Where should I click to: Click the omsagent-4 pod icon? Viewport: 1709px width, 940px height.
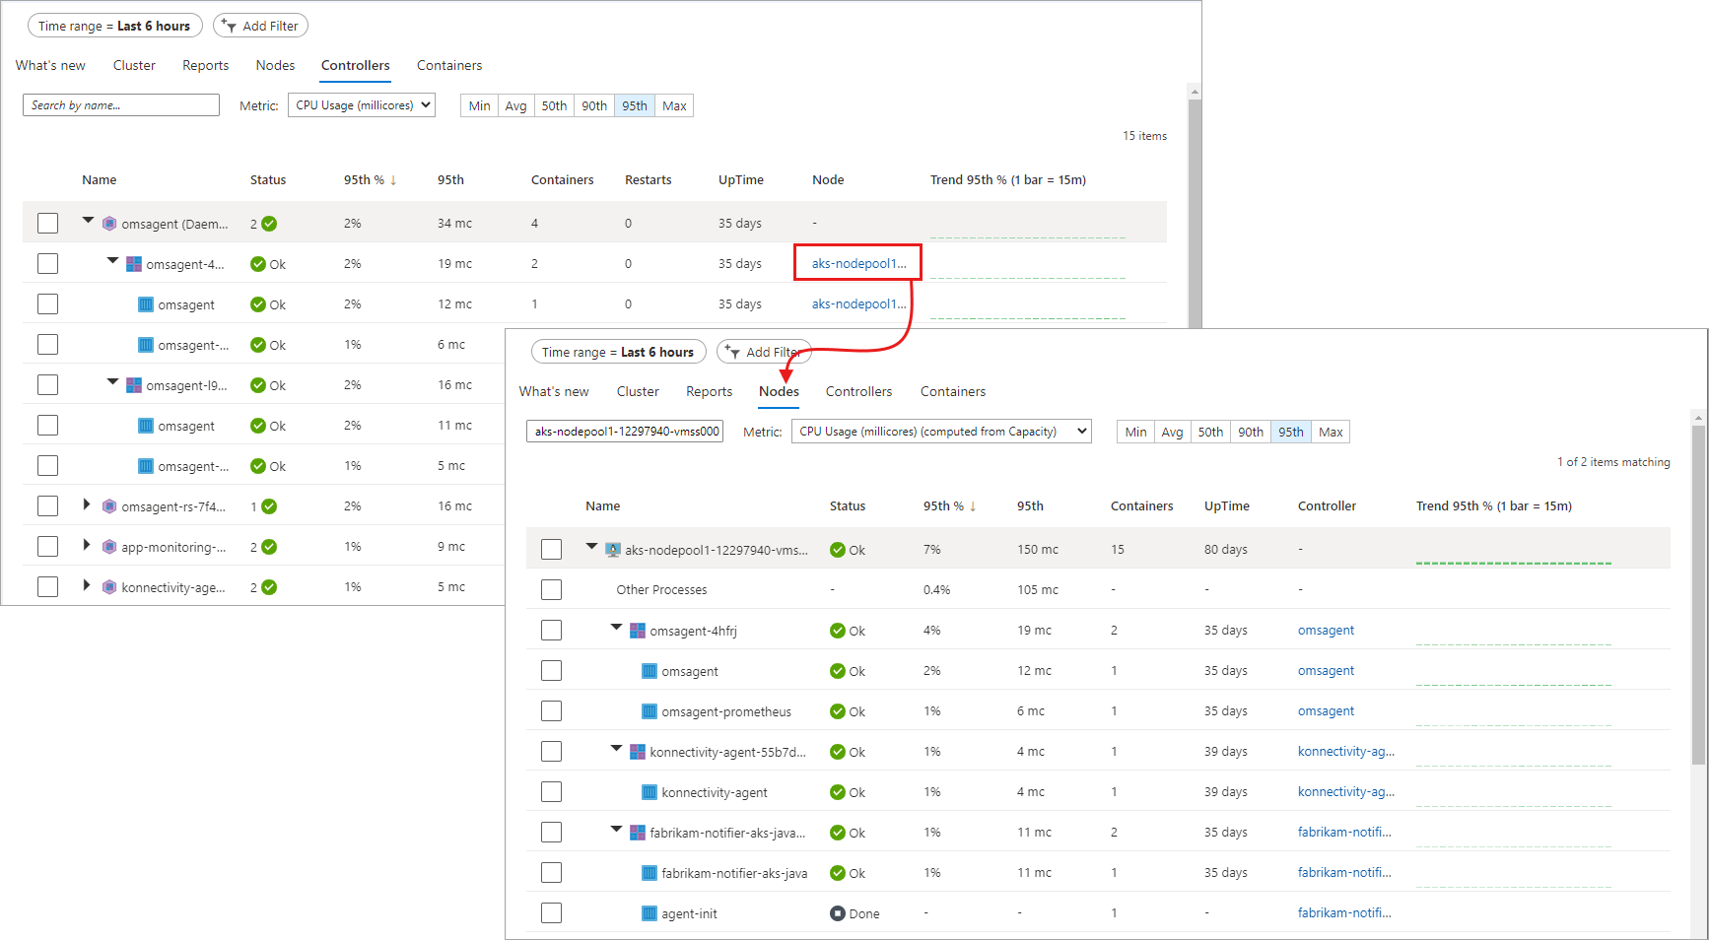point(134,264)
